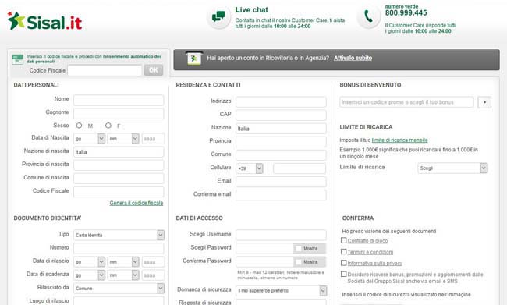
Task: Open Contratto di gioco link
Action: (x=367, y=241)
